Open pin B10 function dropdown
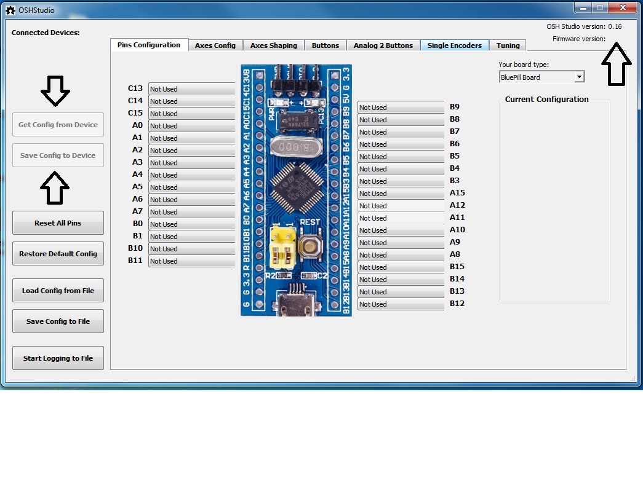 pyautogui.click(x=191, y=248)
